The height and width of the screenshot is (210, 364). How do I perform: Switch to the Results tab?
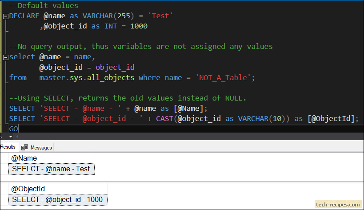[8, 147]
